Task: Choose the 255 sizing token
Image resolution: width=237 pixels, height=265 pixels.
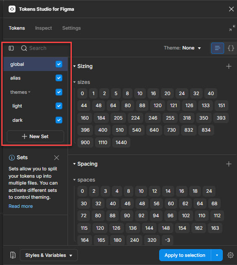Action: coord(170,118)
